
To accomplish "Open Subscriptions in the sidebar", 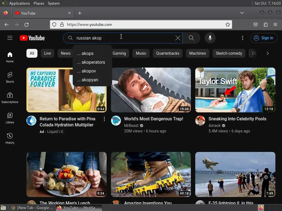I will pos(10,98).
